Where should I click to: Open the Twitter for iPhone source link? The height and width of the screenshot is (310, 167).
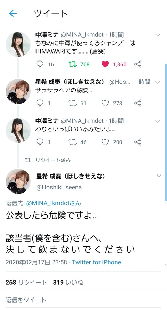pos(96,262)
